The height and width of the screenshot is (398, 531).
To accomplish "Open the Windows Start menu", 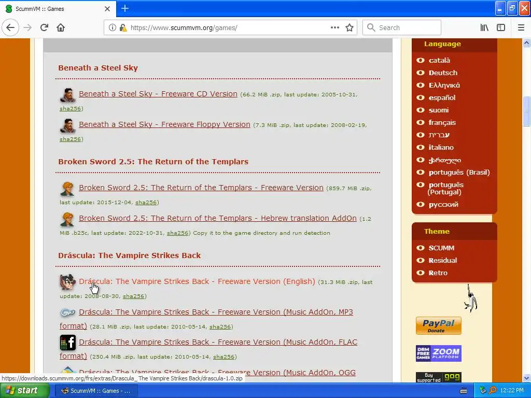I will tap(24, 391).
